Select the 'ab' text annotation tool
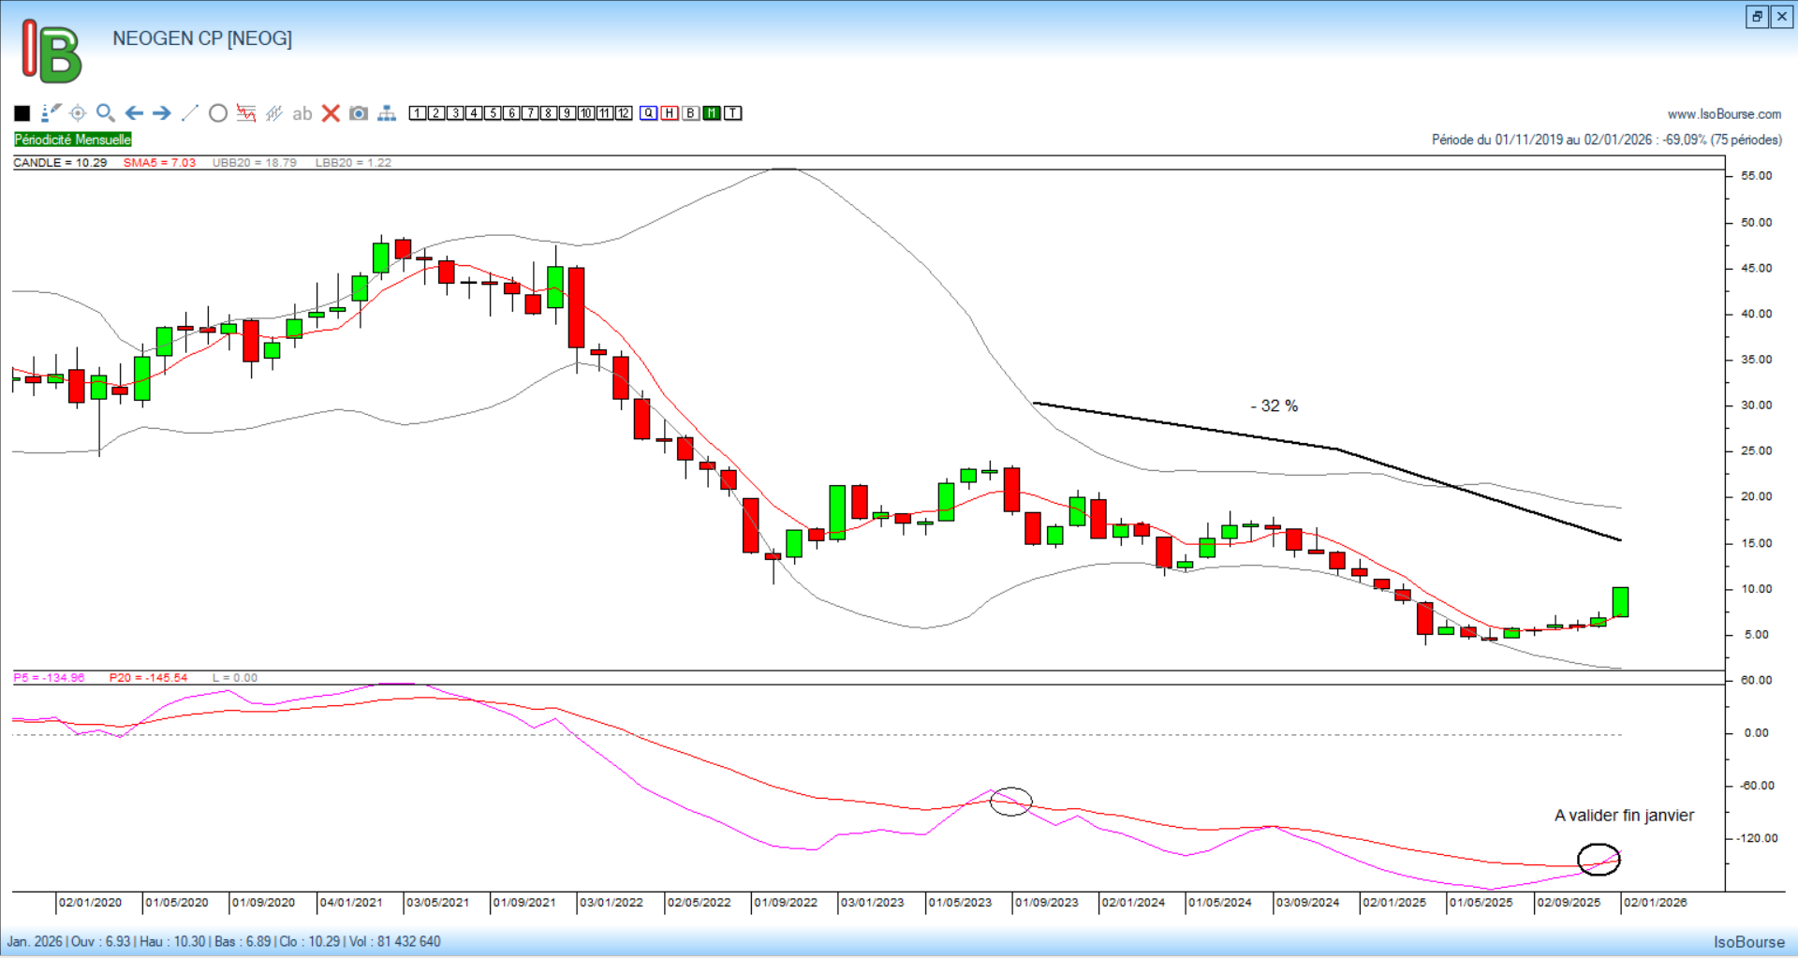The height and width of the screenshot is (958, 1798). point(302,113)
